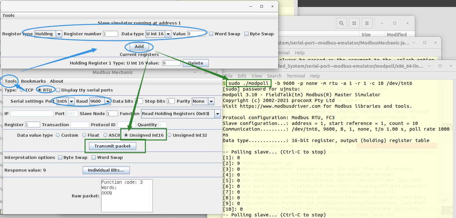The image size is (456, 218).
Task: Choose Float data value type
Action: [x=84, y=135]
